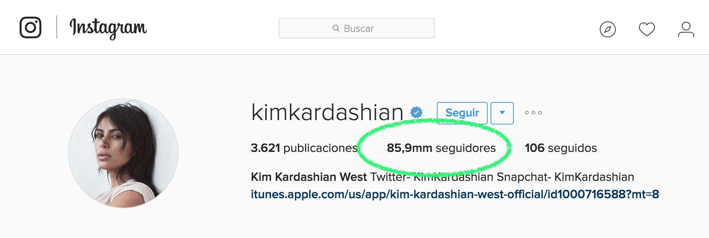Open the heart activity notifications icon
The width and height of the screenshot is (709, 238).
click(x=647, y=29)
